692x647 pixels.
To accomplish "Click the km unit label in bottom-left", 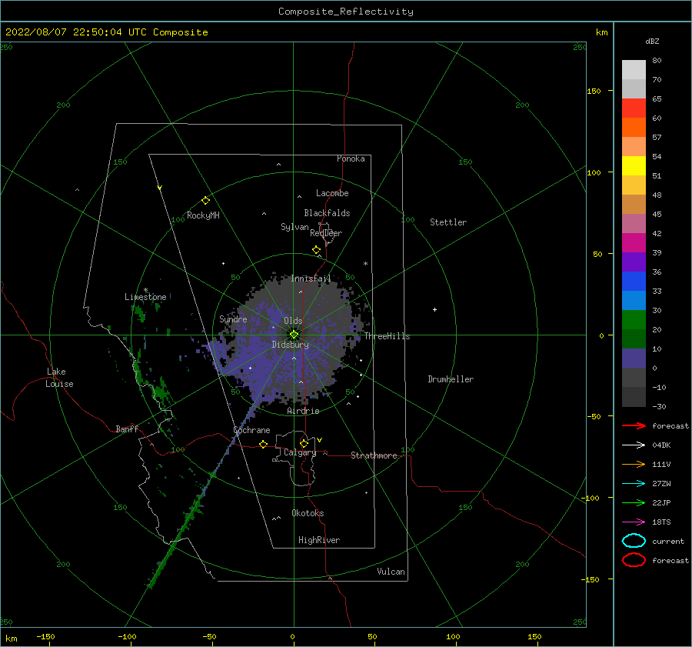I will (12, 639).
